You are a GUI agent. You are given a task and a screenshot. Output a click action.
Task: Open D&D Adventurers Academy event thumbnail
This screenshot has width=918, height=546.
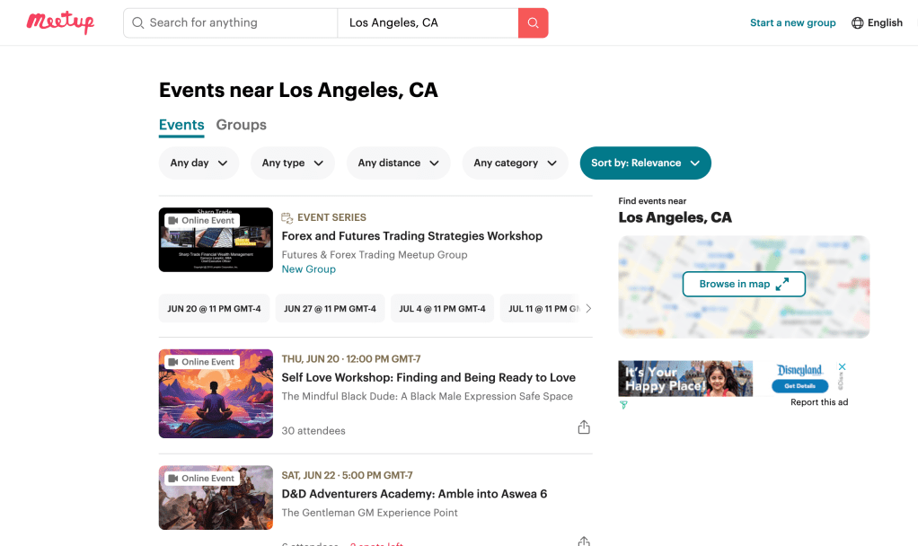pyautogui.click(x=216, y=498)
